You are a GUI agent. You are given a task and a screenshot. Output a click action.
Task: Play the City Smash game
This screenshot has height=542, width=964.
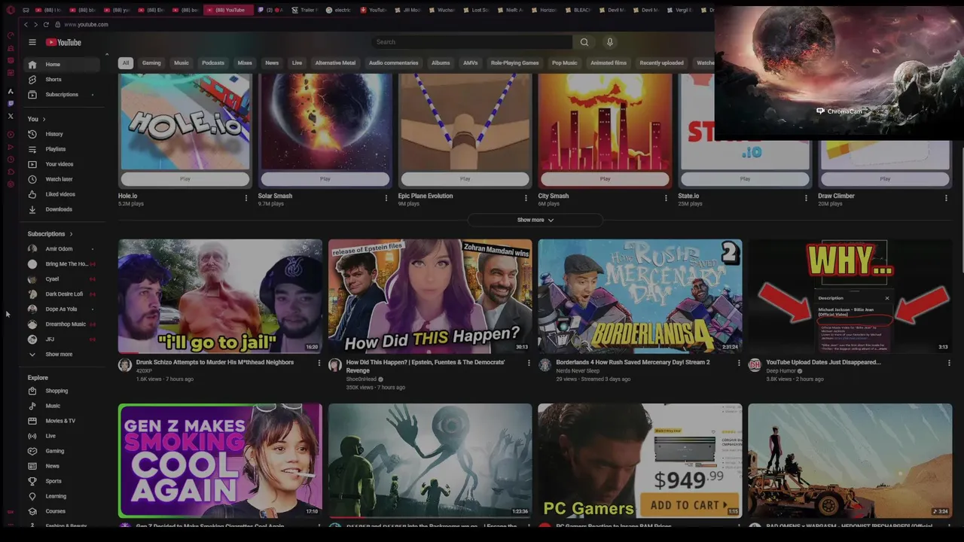[x=605, y=179]
